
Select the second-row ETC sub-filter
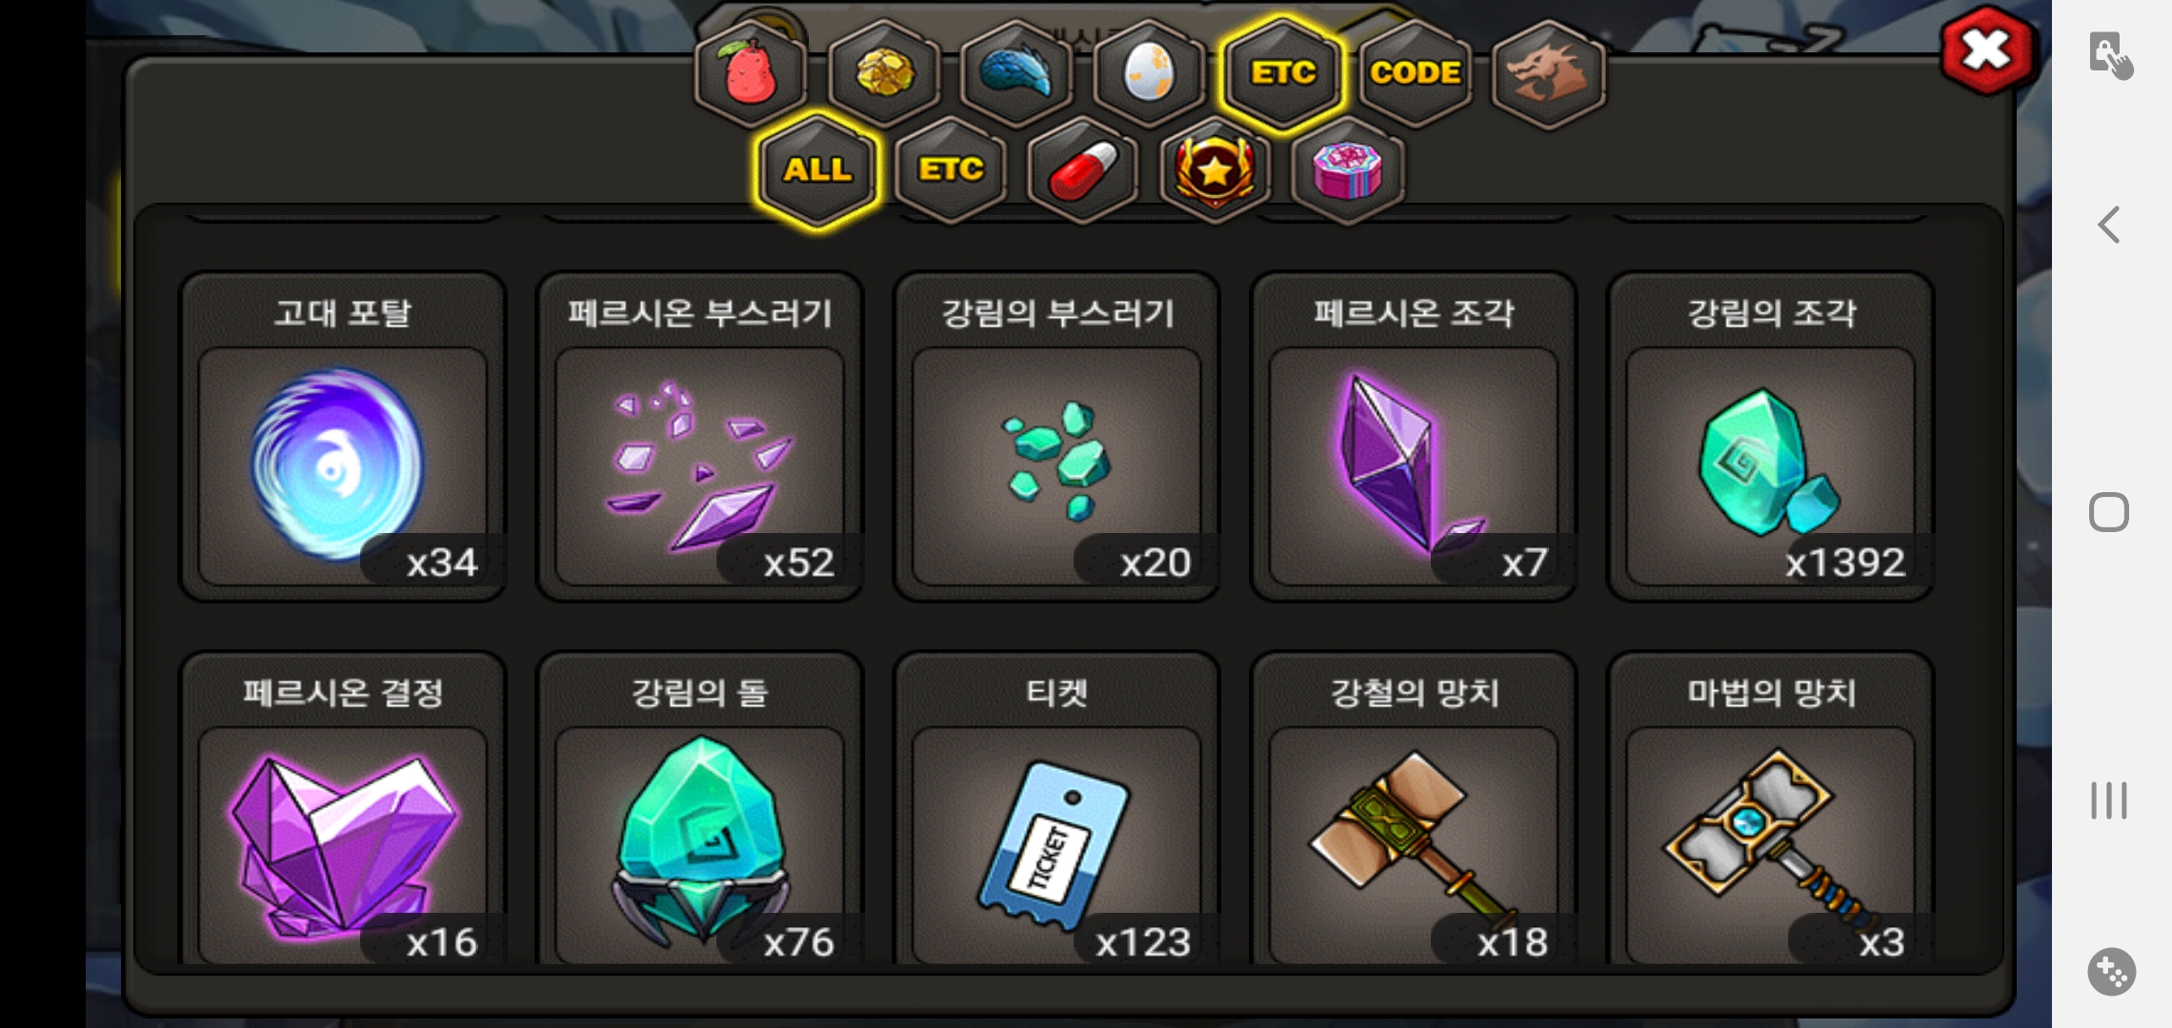pos(950,170)
